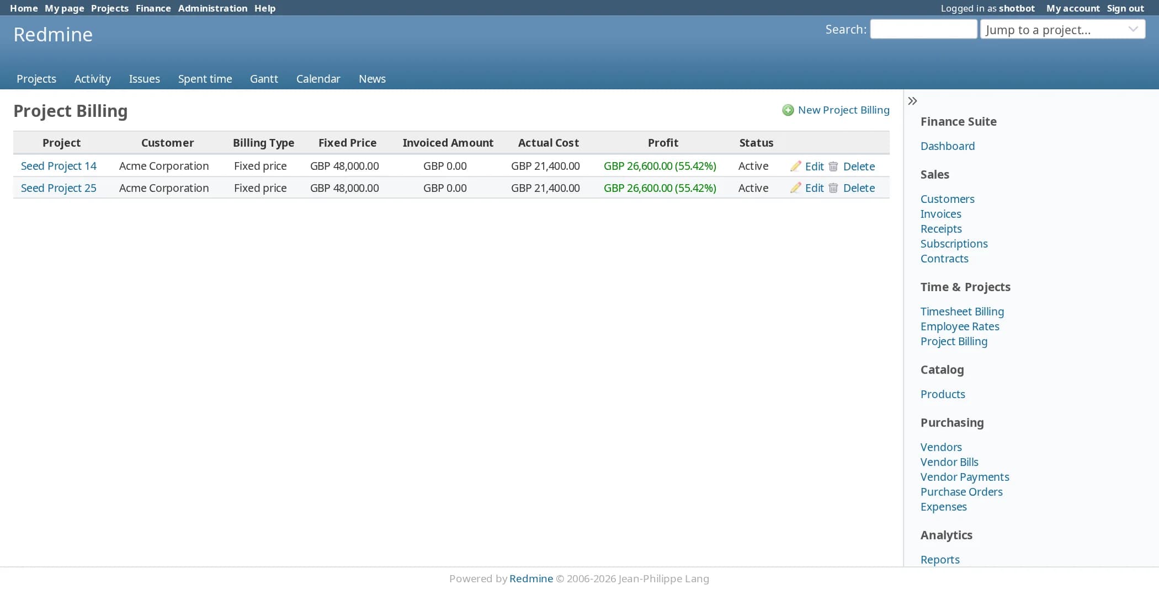Image resolution: width=1159 pixels, height=590 pixels.
Task: Open Reports under Analytics
Action: 940,560
